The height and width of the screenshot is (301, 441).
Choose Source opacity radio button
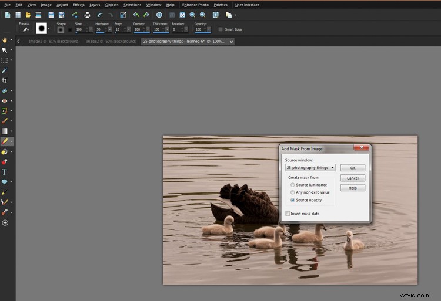(x=292, y=200)
